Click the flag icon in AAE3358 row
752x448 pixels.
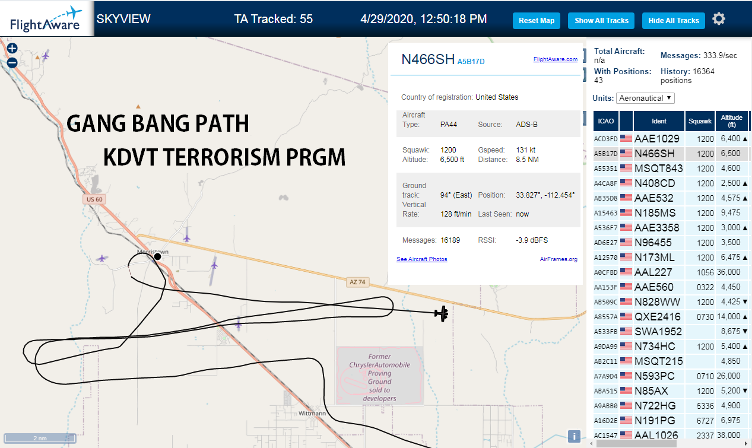point(626,227)
